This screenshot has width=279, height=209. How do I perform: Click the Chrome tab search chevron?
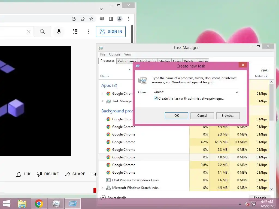pyautogui.click(x=101, y=9)
